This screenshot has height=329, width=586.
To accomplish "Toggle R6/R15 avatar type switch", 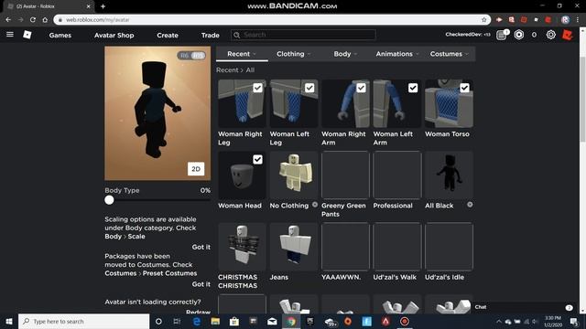I will (191, 55).
